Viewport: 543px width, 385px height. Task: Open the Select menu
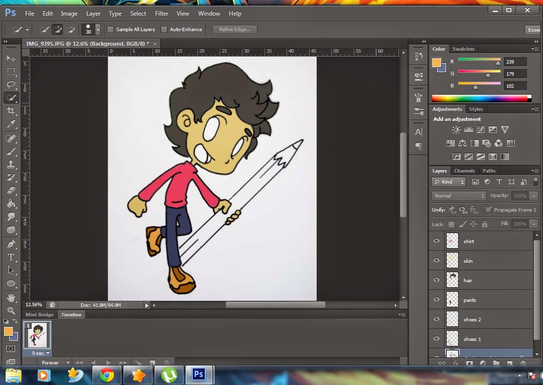138,14
